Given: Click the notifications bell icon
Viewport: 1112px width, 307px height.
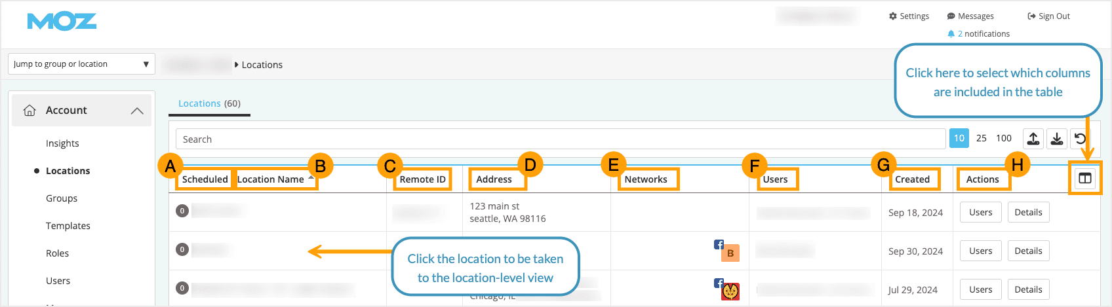Looking at the screenshot, I should click(951, 34).
